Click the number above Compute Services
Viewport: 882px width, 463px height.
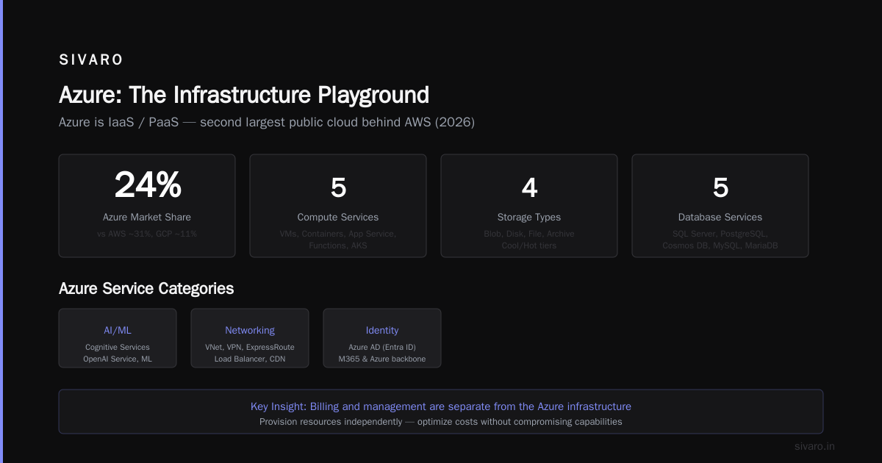click(x=338, y=187)
